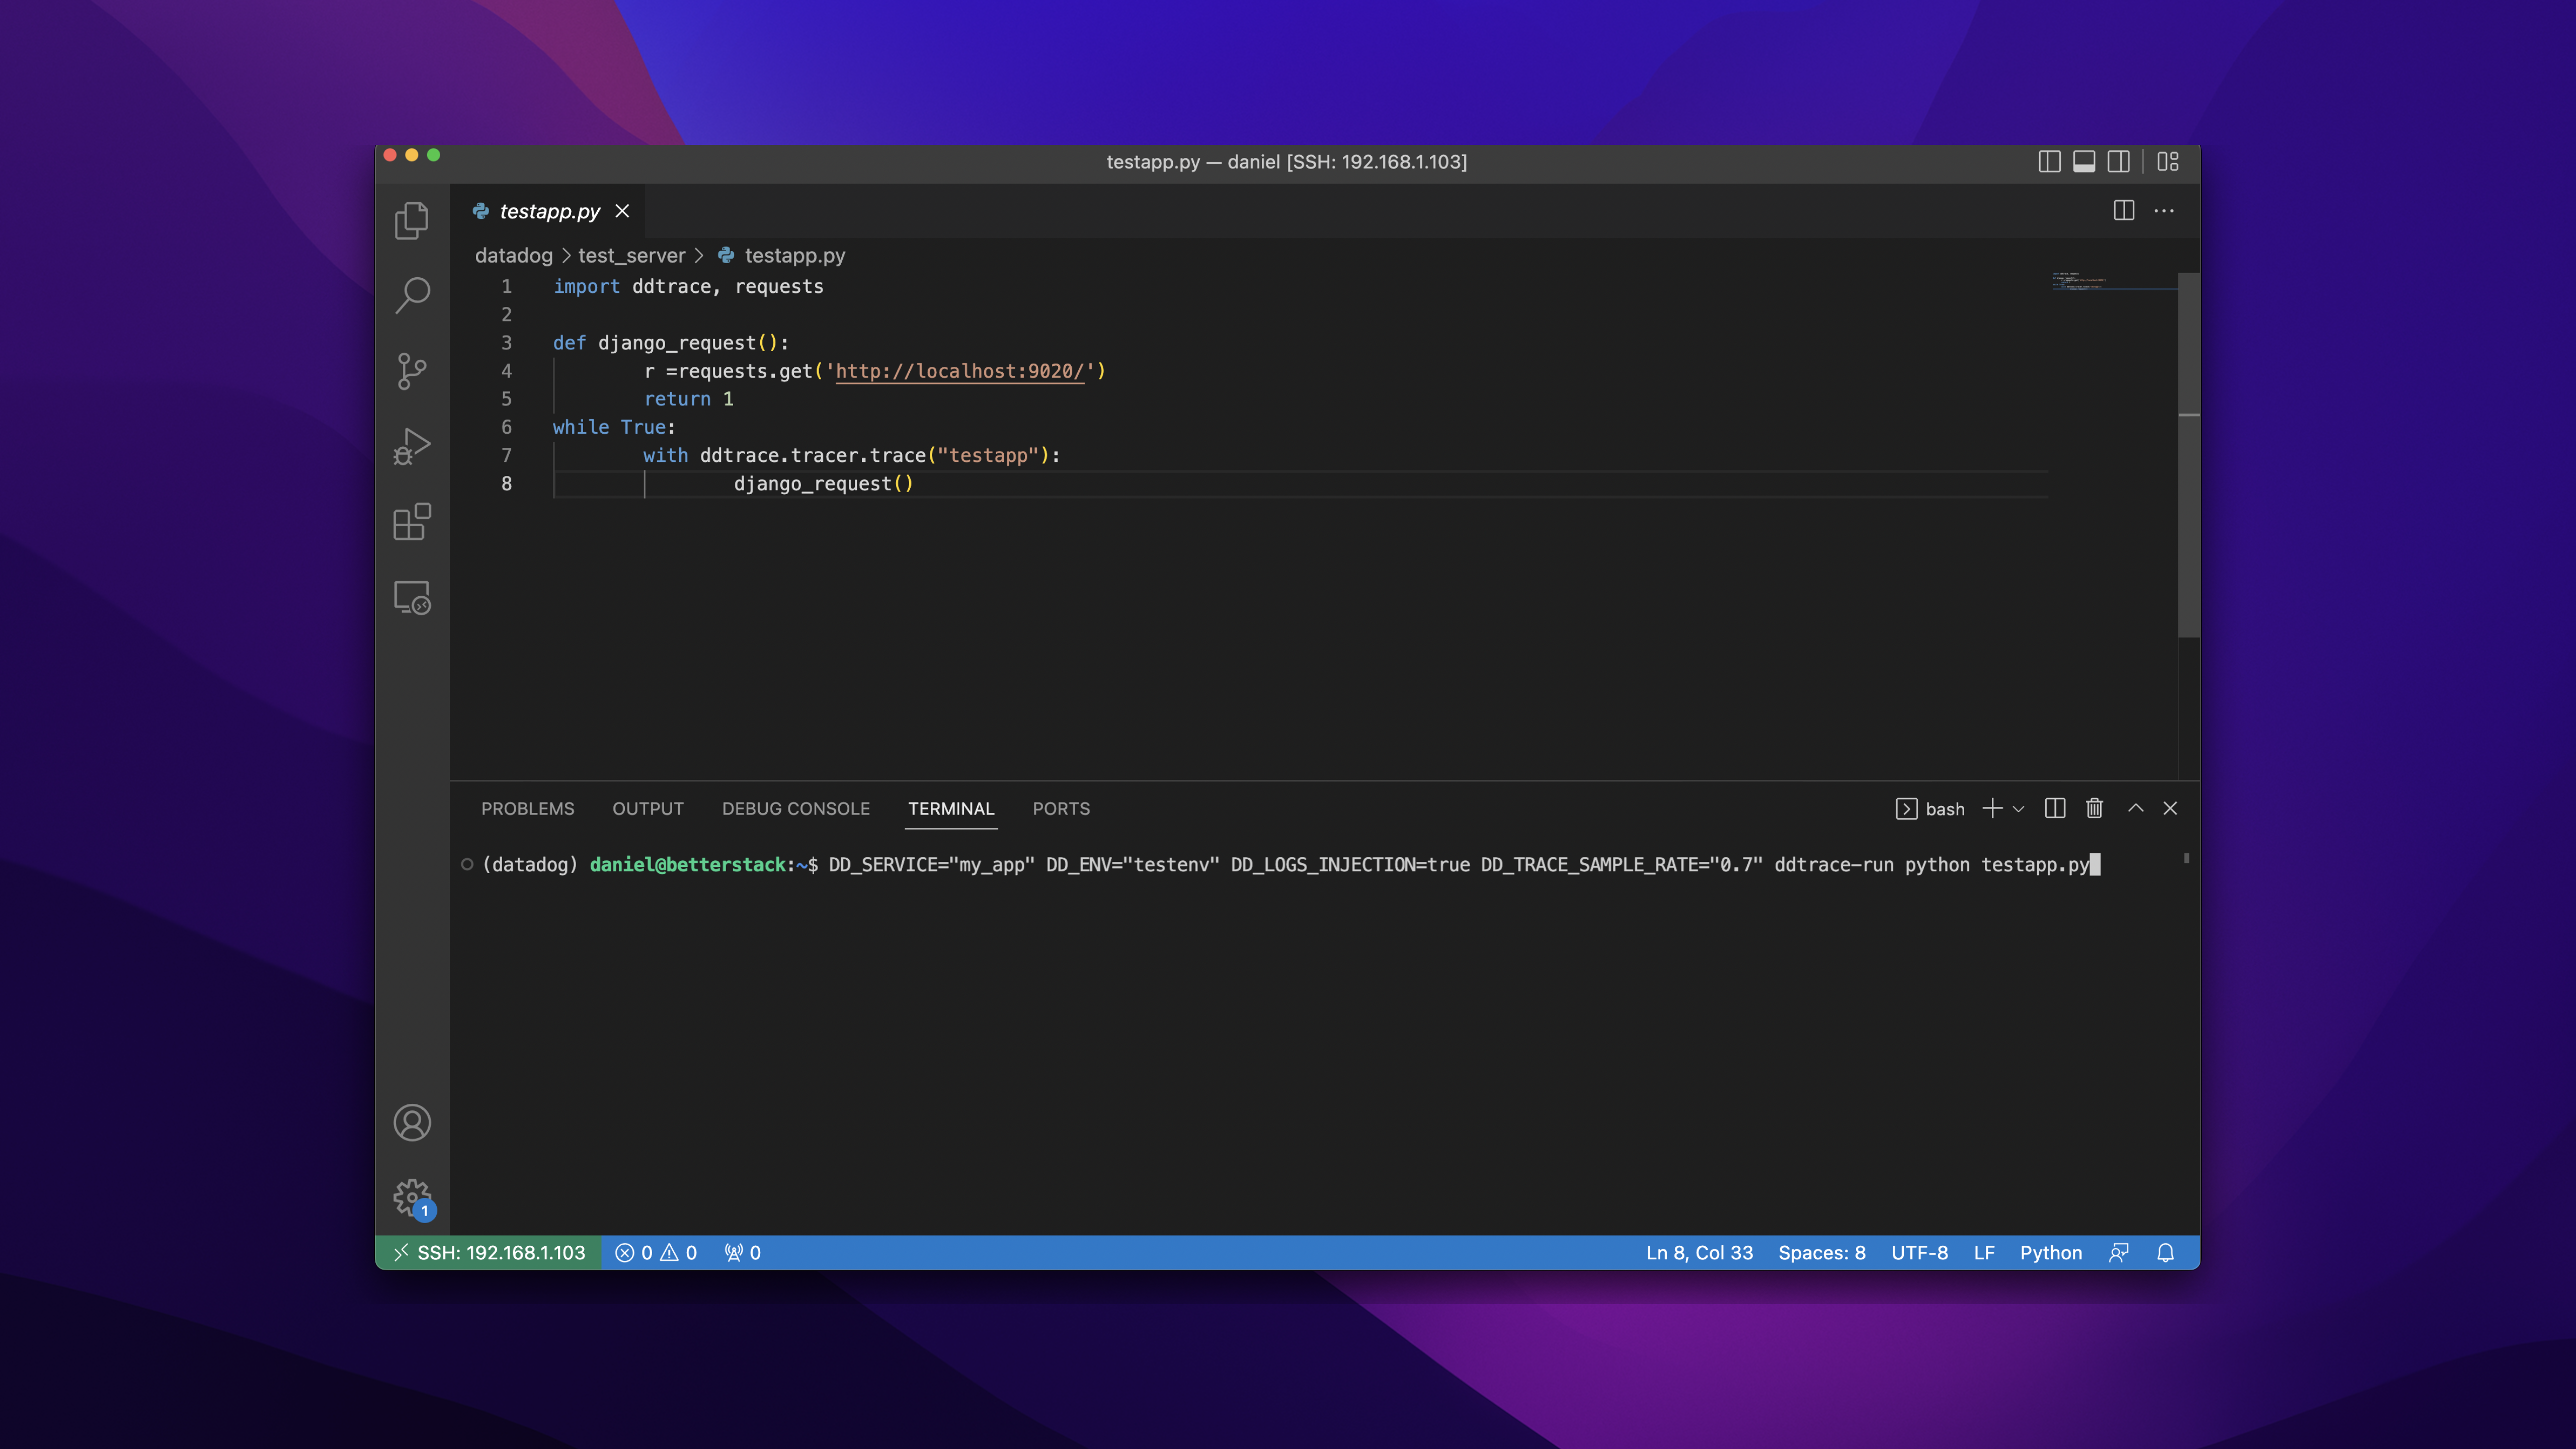The width and height of the screenshot is (2576, 1449).
Task: Create a new terminal with plus icon
Action: [x=1992, y=808]
